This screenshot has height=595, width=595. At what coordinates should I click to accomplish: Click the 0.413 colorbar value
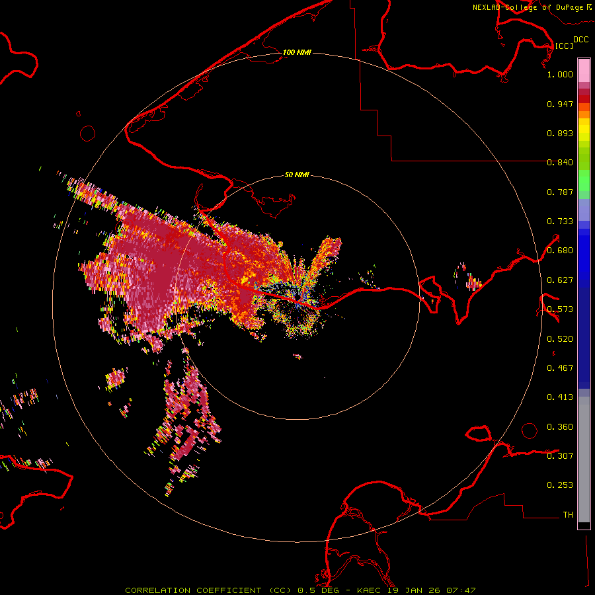[x=560, y=397]
